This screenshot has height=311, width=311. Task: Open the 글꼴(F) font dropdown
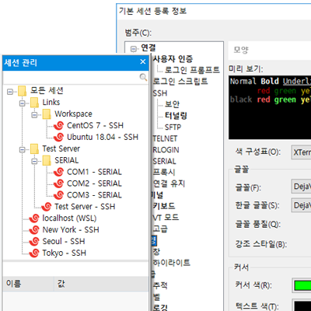[301, 187]
